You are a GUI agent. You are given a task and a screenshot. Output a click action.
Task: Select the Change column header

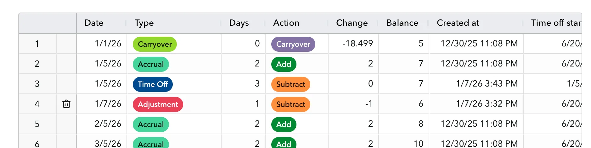click(353, 23)
